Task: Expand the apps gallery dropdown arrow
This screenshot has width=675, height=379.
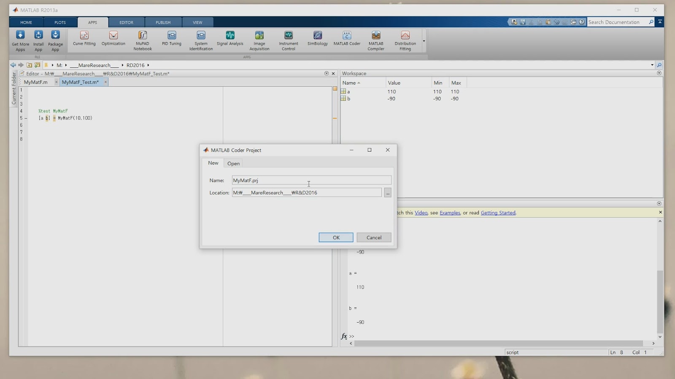Action: pyautogui.click(x=424, y=41)
